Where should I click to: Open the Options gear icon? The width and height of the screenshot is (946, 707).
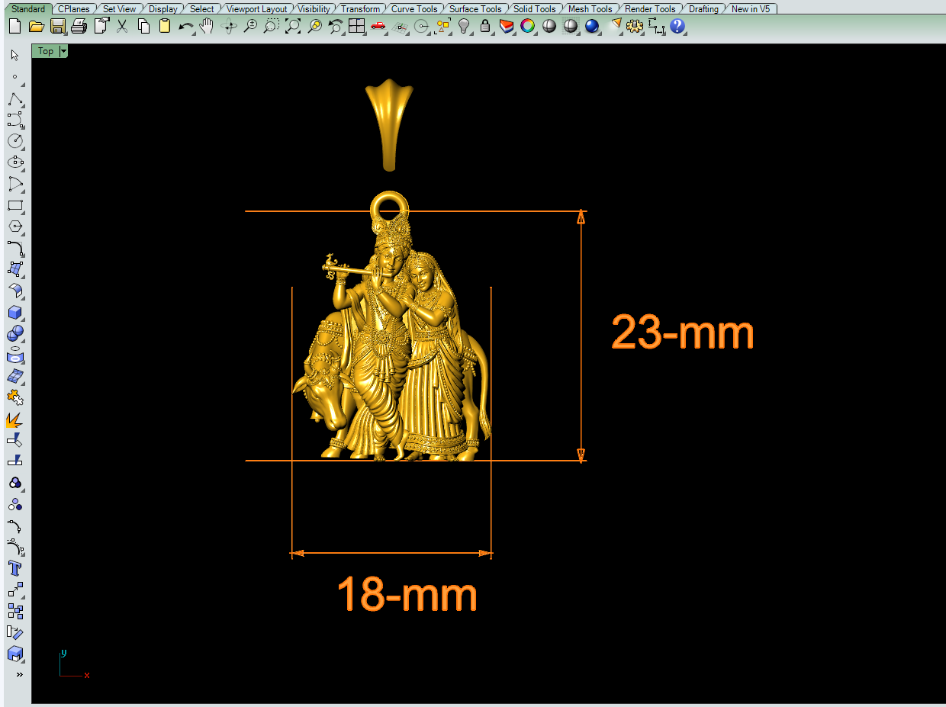[634, 27]
